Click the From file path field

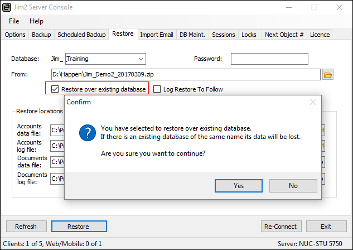(186, 75)
